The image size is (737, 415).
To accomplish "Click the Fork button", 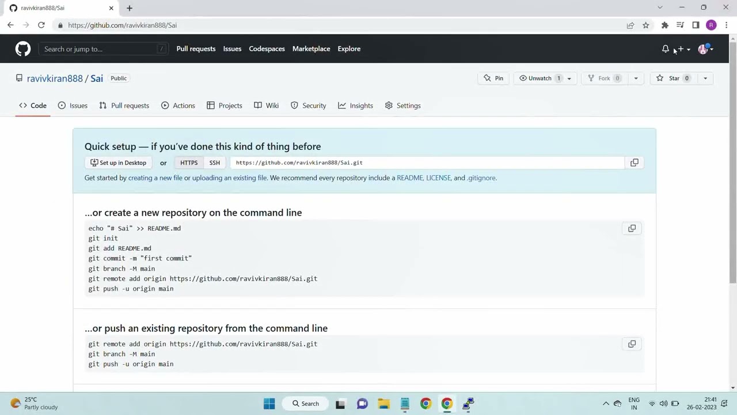I will [x=605, y=78].
